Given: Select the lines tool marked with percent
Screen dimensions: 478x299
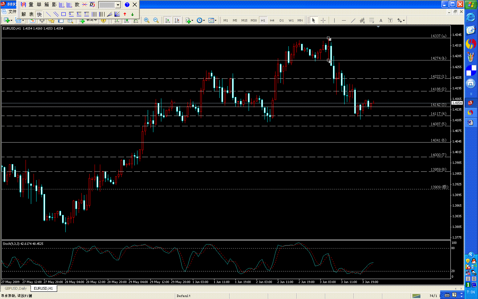Looking at the screenshot, I should tap(79, 14).
